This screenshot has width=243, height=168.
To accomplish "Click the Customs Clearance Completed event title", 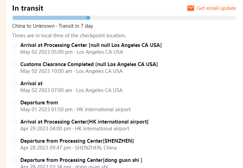I will click(89, 64).
